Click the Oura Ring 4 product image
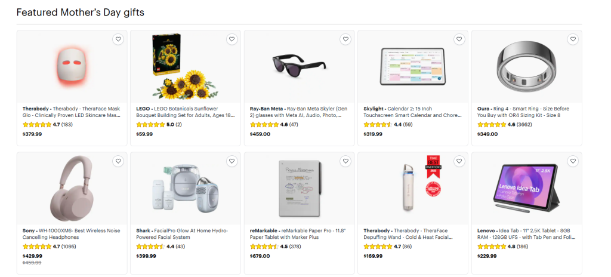 [x=526, y=66]
